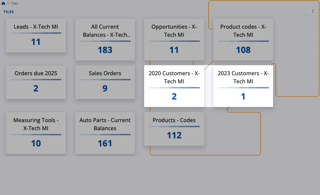The height and width of the screenshot is (195, 320).
Task: Click the Tiles breadcrumb link
Action: pyautogui.click(x=15, y=3)
